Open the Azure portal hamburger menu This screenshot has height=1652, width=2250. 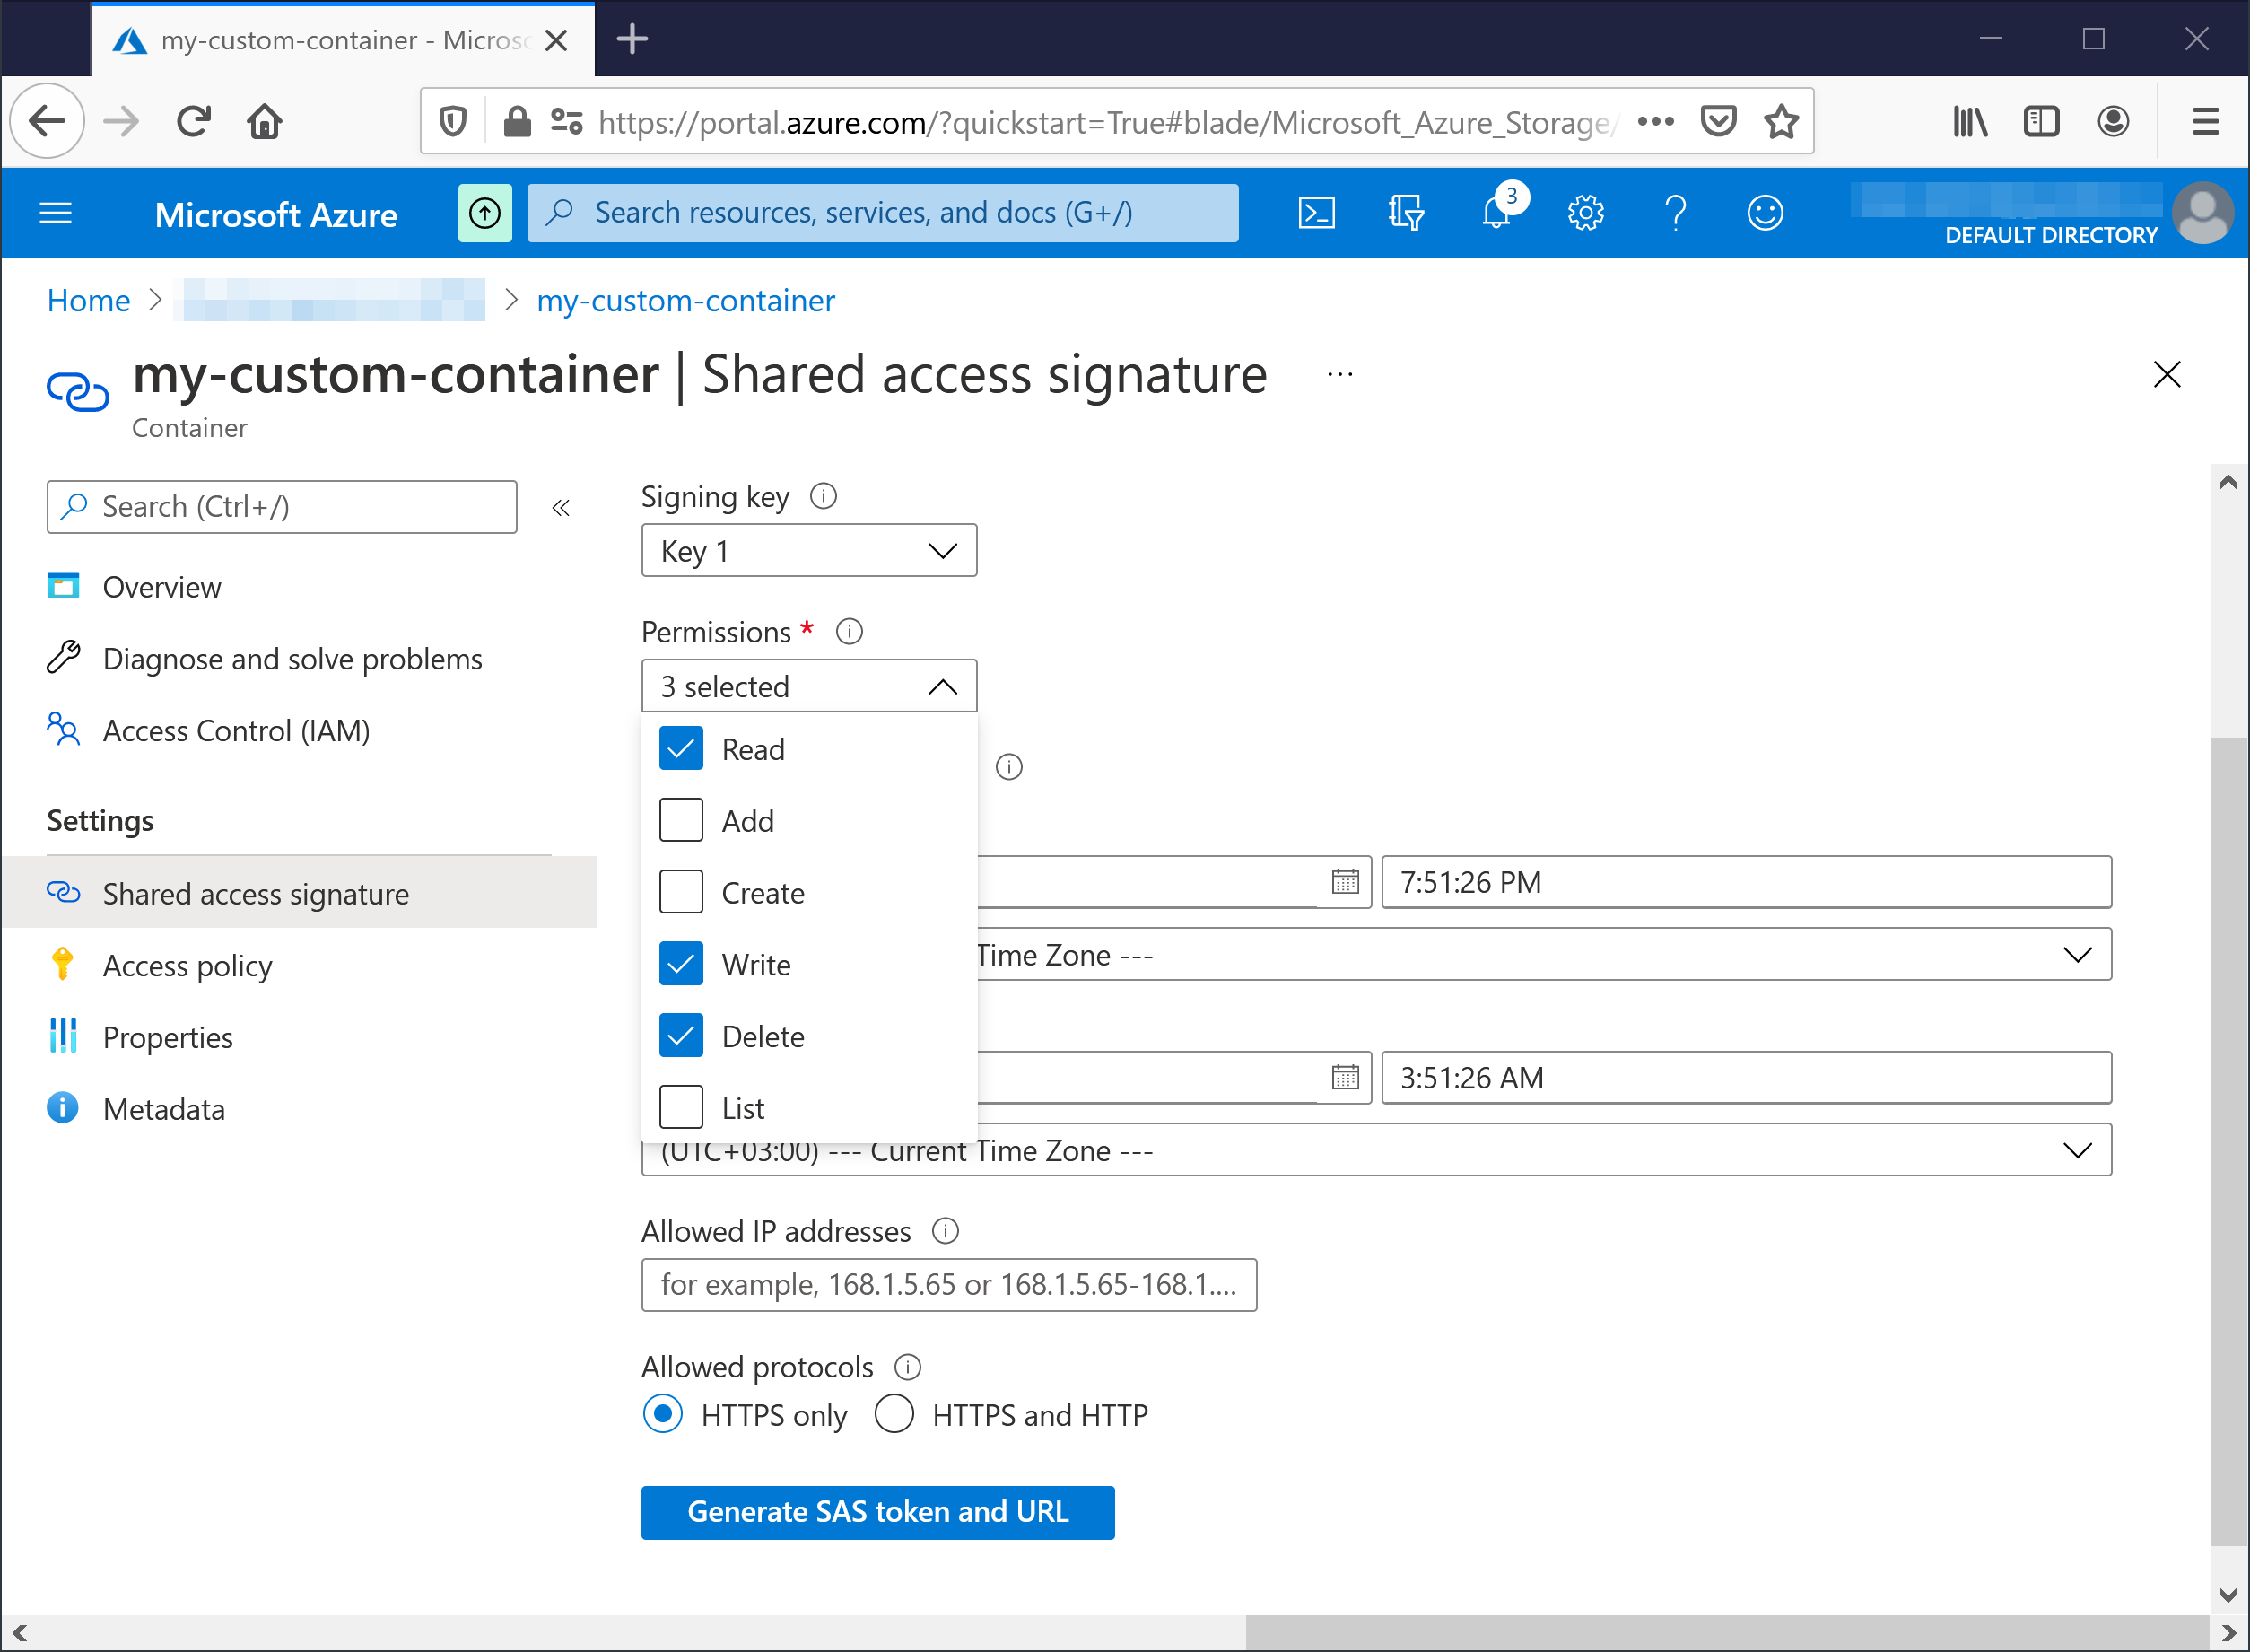[56, 213]
